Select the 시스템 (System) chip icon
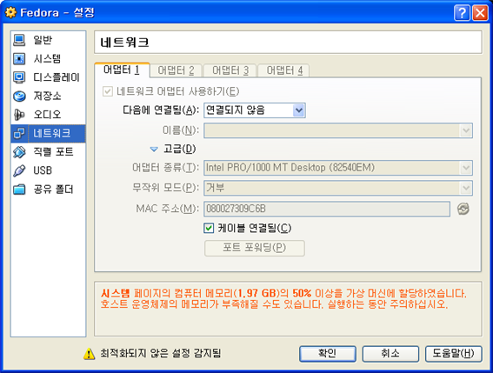This screenshot has height=373, width=493. [19, 59]
